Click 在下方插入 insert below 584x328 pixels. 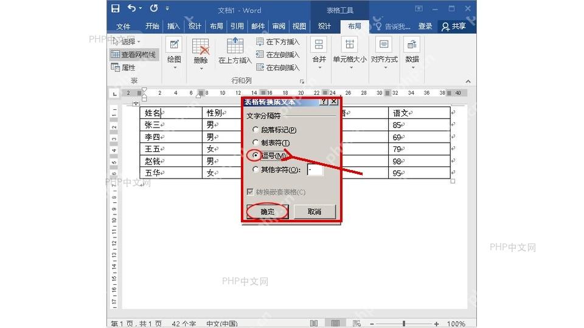coord(278,42)
